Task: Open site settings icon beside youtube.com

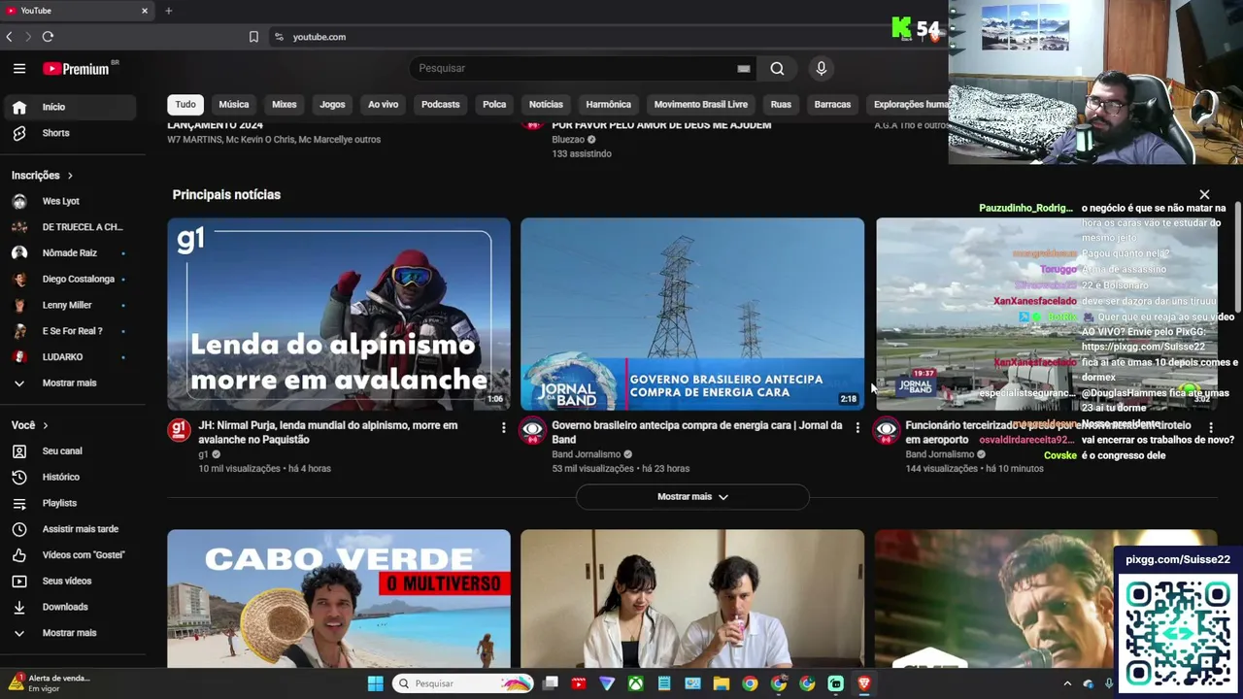Action: (279, 37)
